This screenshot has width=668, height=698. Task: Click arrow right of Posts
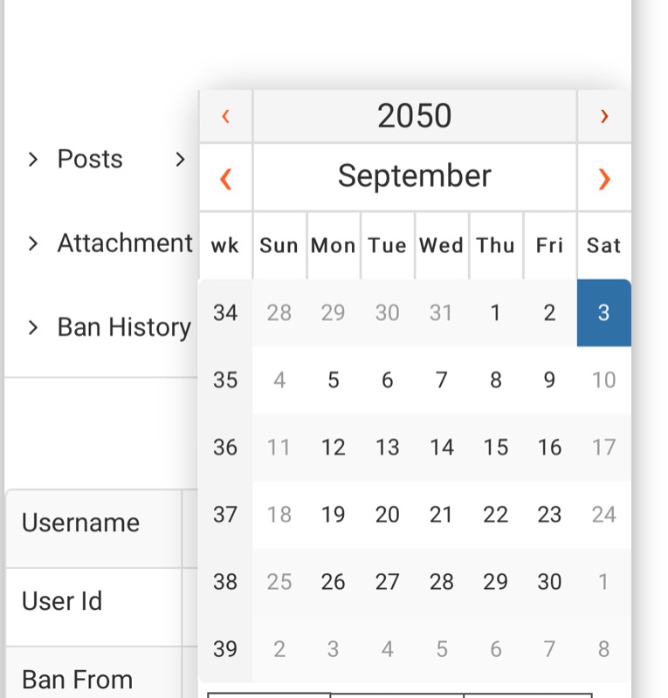180,159
